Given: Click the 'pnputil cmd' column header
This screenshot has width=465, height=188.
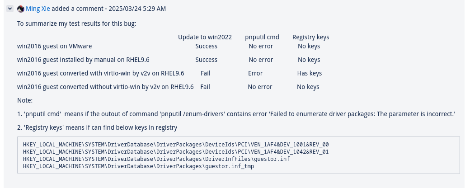Looking at the screenshot, I should (262, 37).
